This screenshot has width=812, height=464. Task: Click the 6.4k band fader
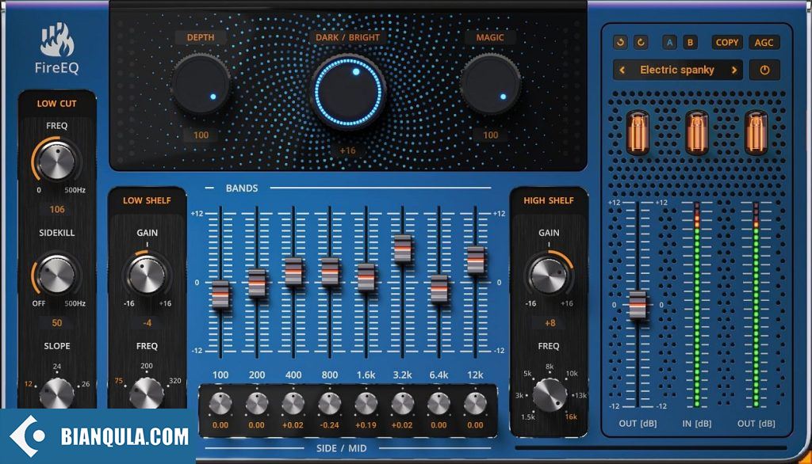coord(439,289)
